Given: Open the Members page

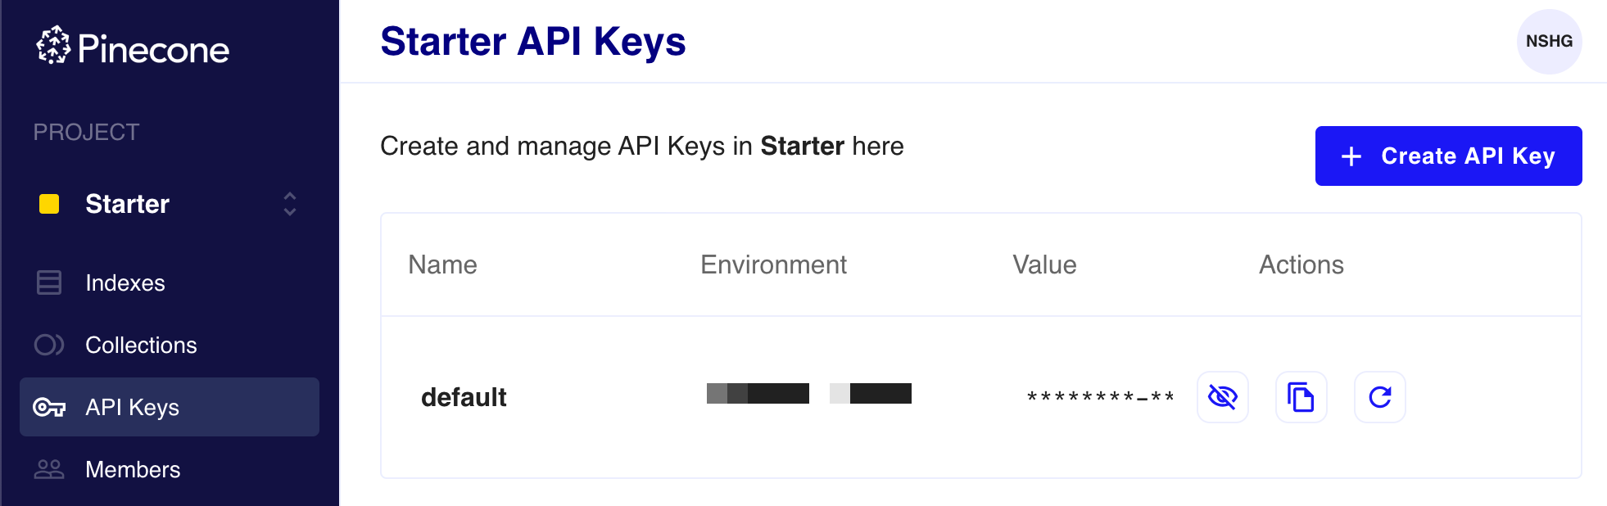Looking at the screenshot, I should click(x=133, y=469).
